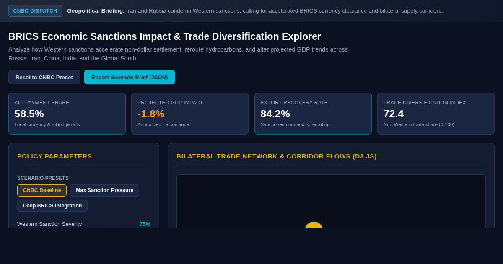Viewport: 503px width, 264px height.
Task: Export the scenario brief as JSON
Action: (x=130, y=77)
